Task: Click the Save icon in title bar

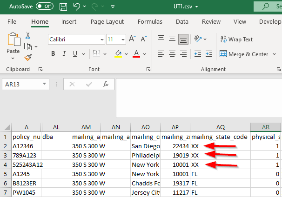Action: [63, 7]
